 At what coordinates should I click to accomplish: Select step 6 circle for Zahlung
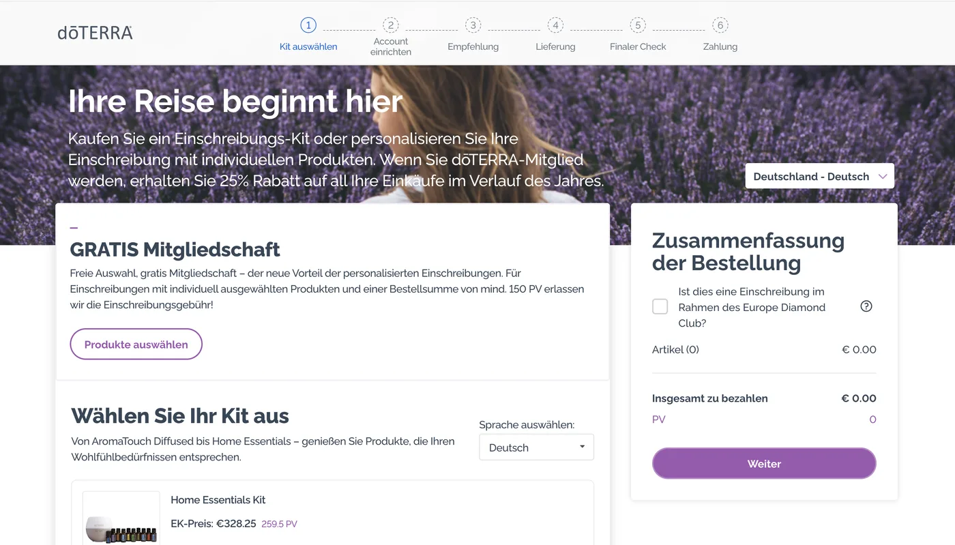coord(720,25)
